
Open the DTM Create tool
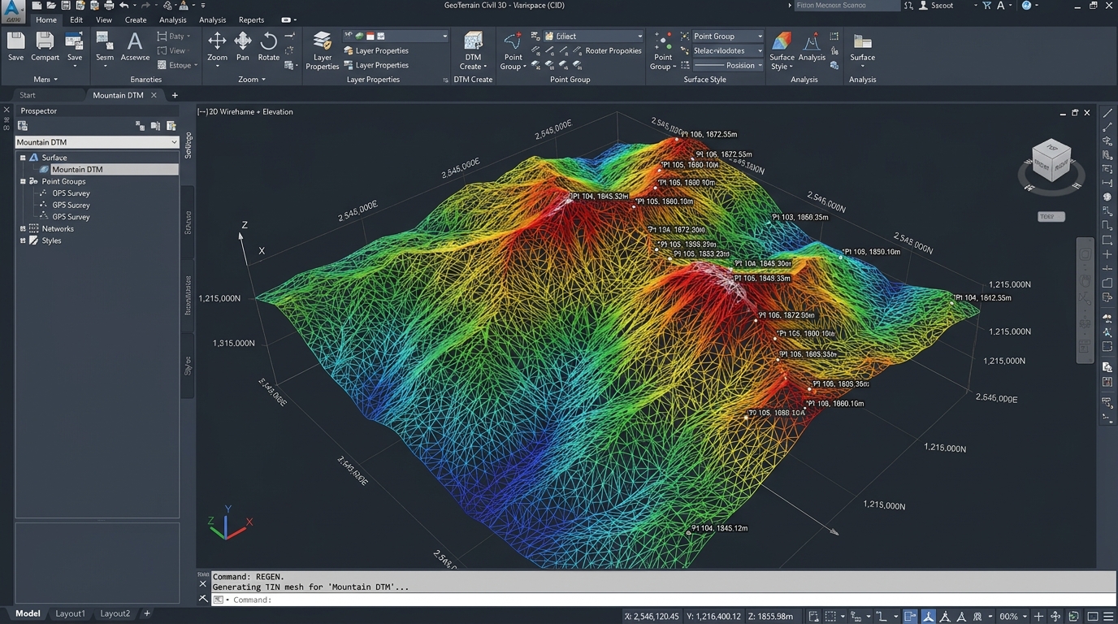(x=473, y=50)
